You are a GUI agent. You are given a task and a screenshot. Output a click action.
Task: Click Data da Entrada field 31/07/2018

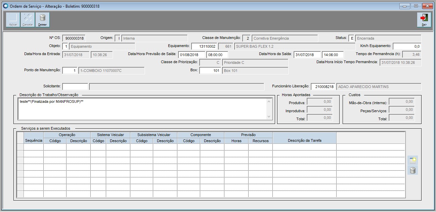pos(76,55)
